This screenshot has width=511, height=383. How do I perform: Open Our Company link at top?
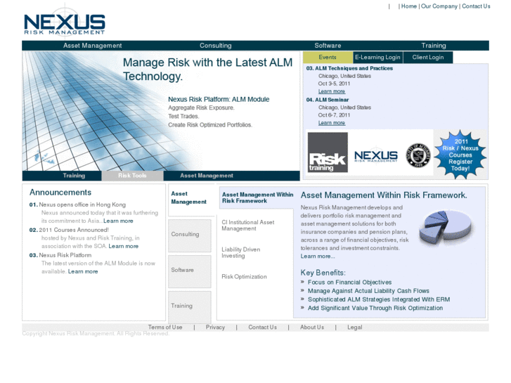click(x=439, y=6)
